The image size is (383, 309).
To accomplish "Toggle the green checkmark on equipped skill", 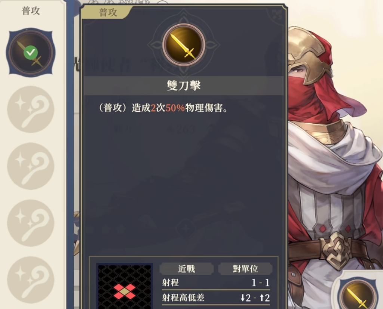I will [x=31, y=52].
